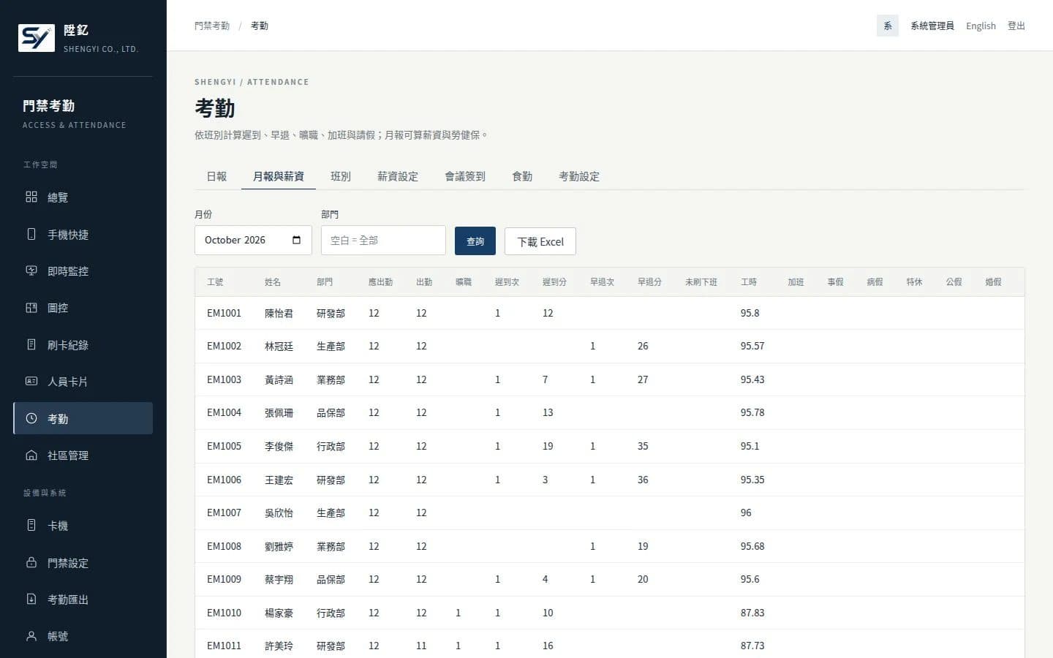The image size is (1053, 658).
Task: Click the October 2026 month field
Action: coord(253,240)
